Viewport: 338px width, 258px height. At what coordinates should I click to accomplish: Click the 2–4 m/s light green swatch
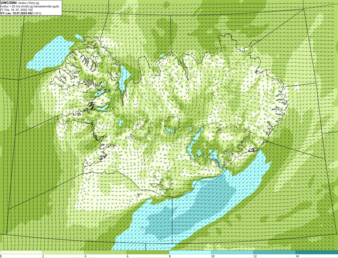point(63,252)
